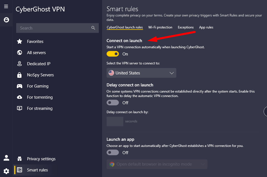Open For streaming via its screen icon
The width and height of the screenshot is (267, 177).
pyautogui.click(x=20, y=108)
